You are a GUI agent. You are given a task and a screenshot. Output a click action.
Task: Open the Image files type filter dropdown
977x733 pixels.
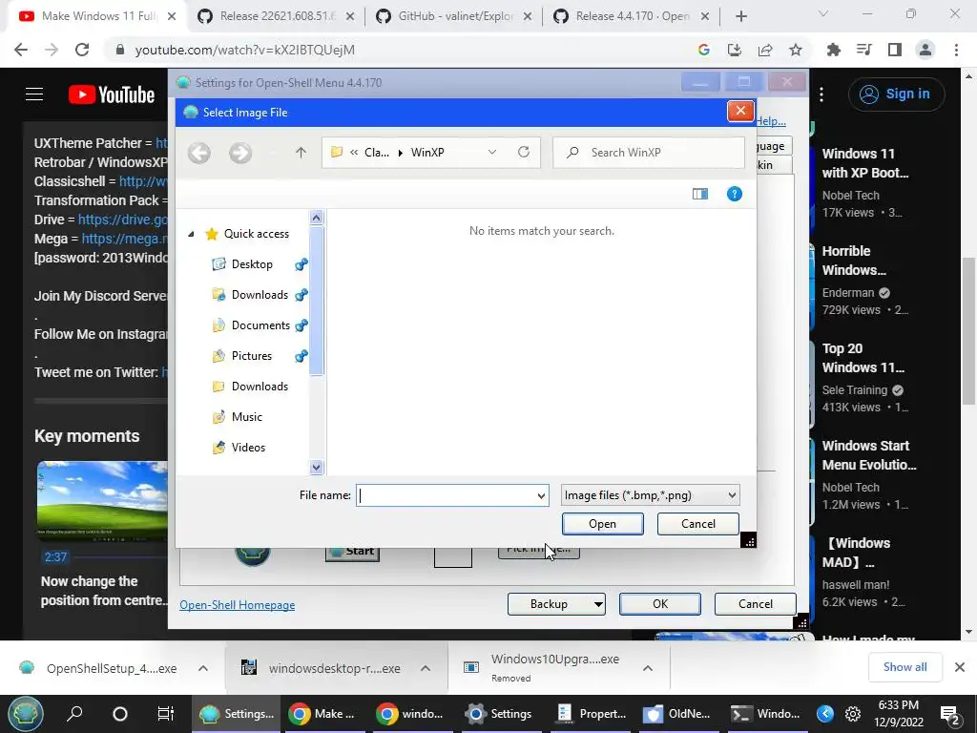(650, 495)
